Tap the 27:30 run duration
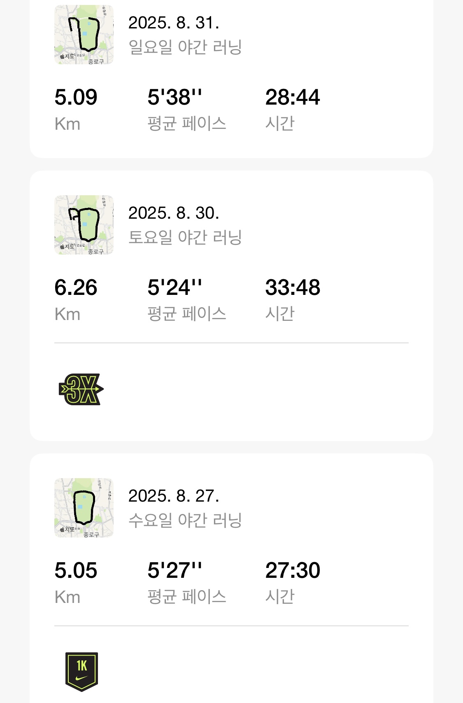 point(293,571)
